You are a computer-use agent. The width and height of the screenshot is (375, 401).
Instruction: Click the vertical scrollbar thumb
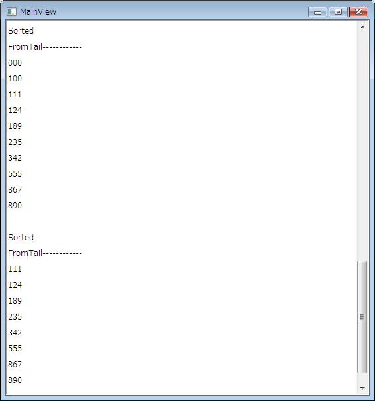pyautogui.click(x=362, y=317)
